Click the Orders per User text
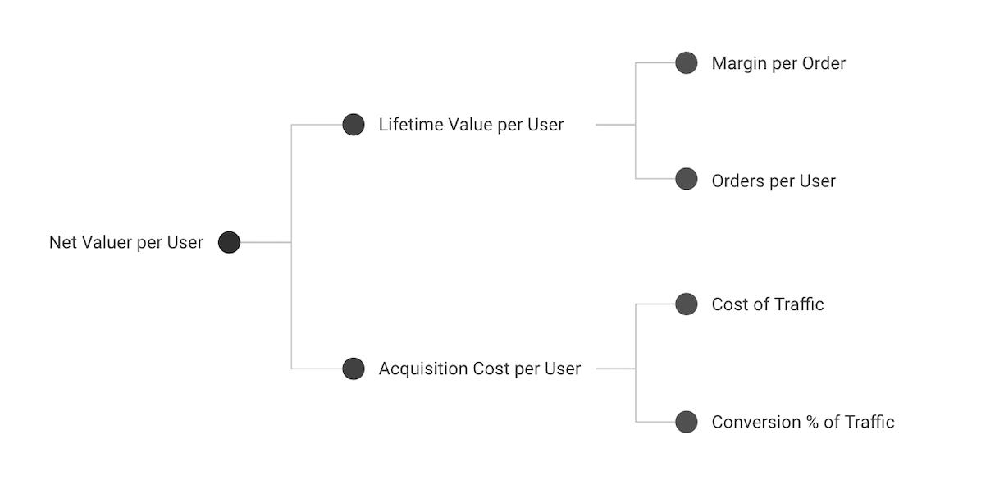Viewport: 1004px width, 499px height. pyautogui.click(x=774, y=181)
